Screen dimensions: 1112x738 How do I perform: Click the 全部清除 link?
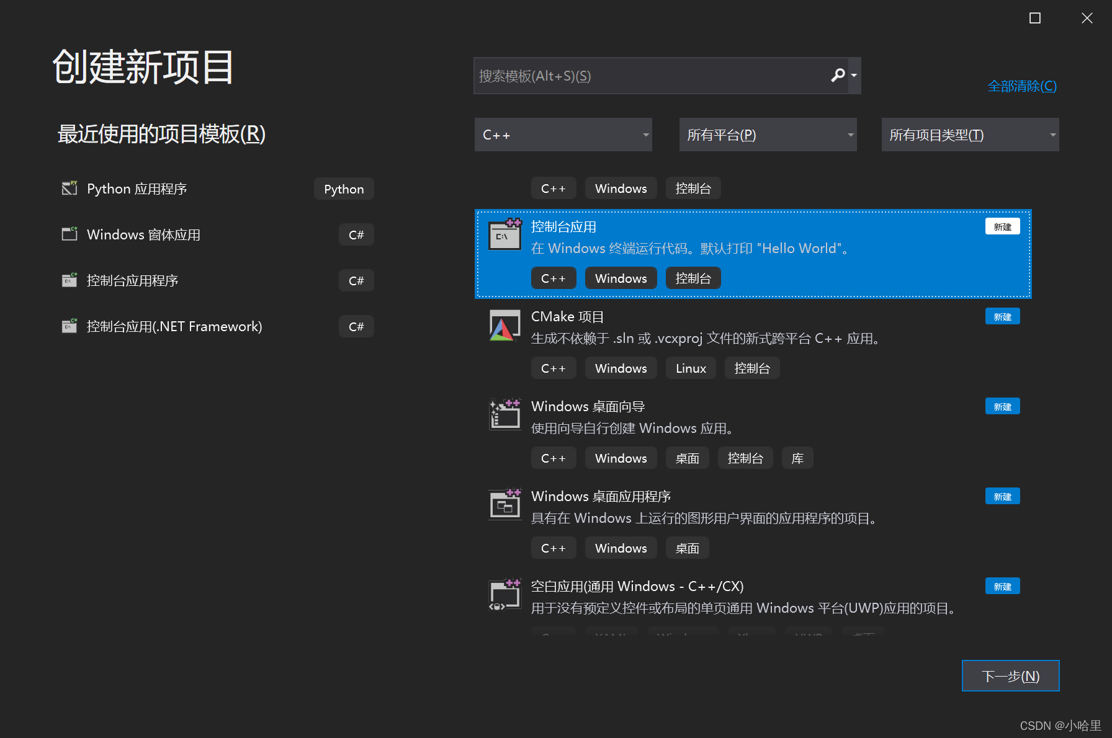pos(1021,86)
